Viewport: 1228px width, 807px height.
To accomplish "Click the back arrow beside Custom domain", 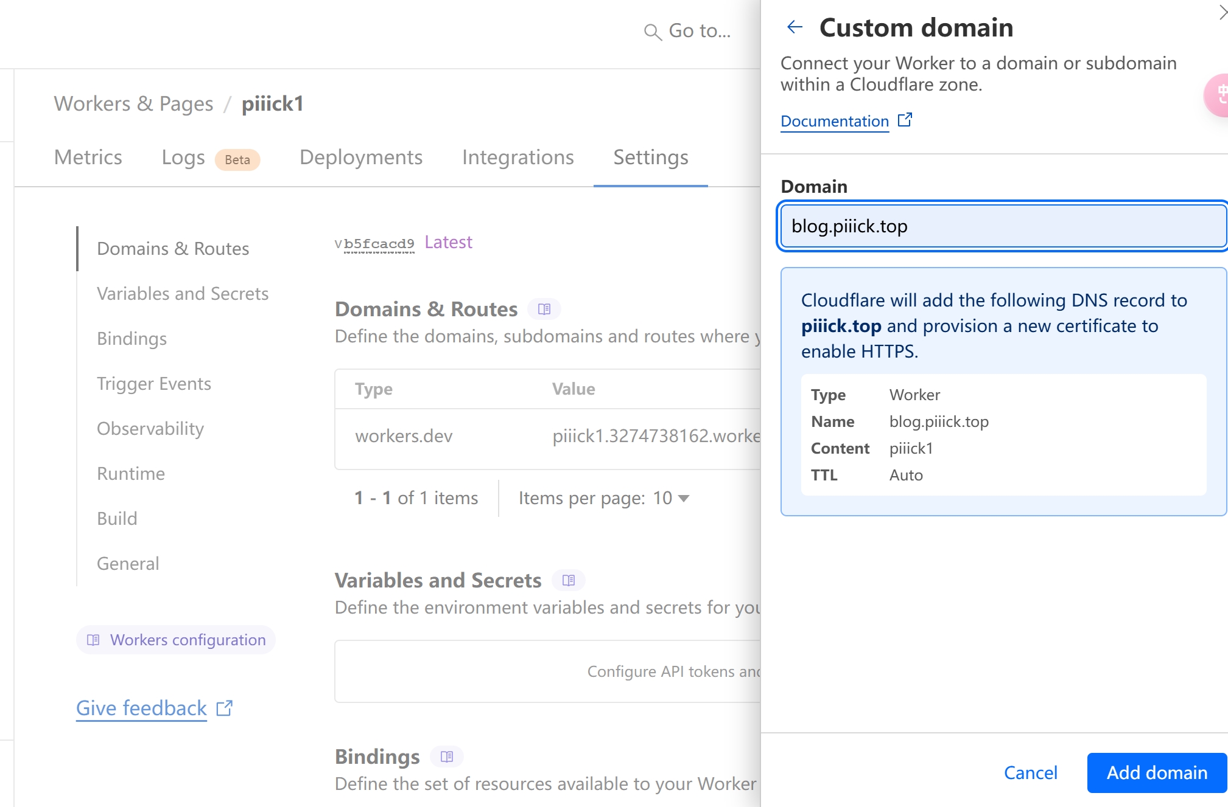I will (795, 27).
